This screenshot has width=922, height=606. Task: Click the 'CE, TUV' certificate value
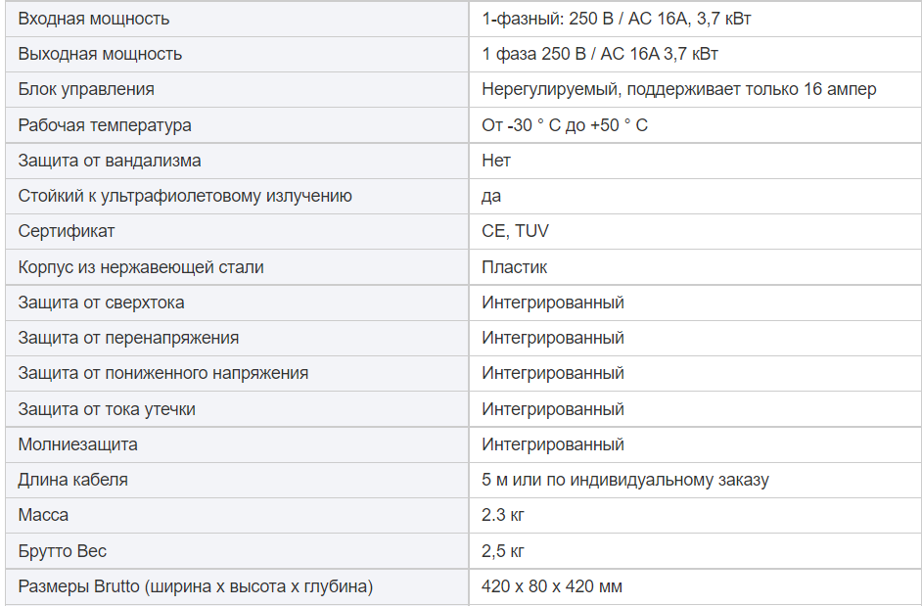click(x=515, y=231)
